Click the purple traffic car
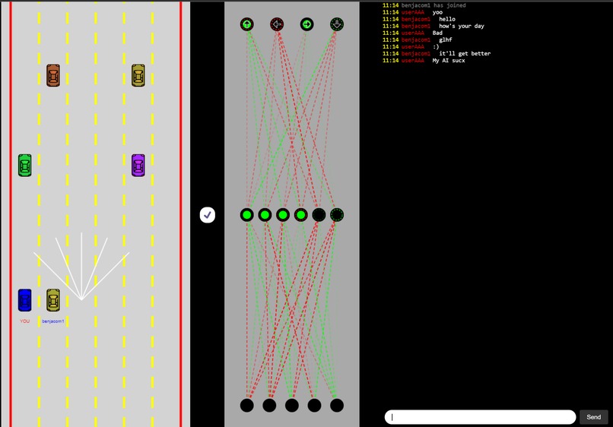The image size is (613, 427). (138, 165)
